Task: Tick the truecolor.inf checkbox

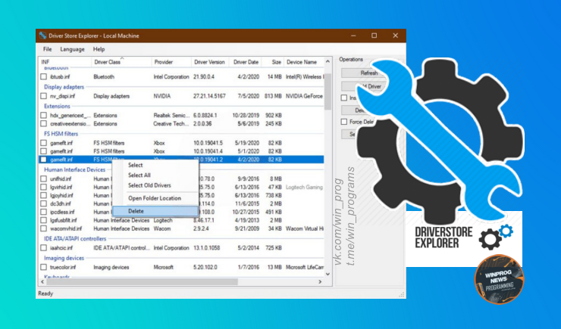Action: [44, 267]
